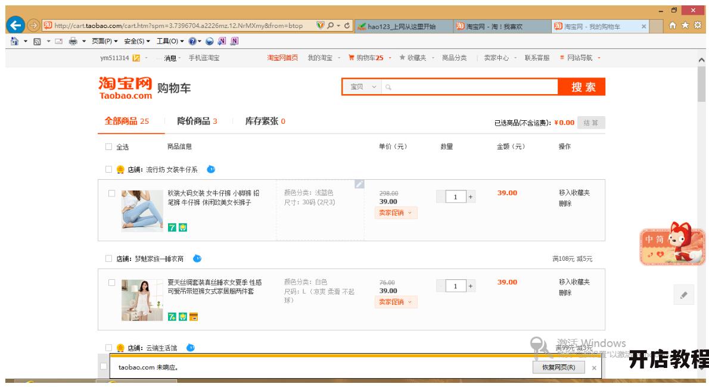Refresh the page from the address bar
Viewport: 709px width, 387px height.
tap(347, 26)
